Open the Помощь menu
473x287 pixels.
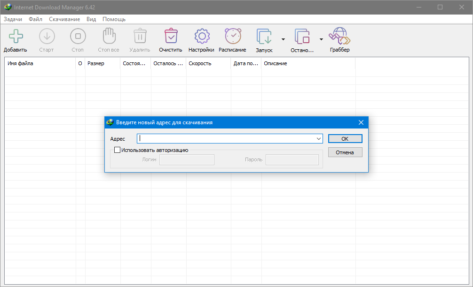point(114,19)
